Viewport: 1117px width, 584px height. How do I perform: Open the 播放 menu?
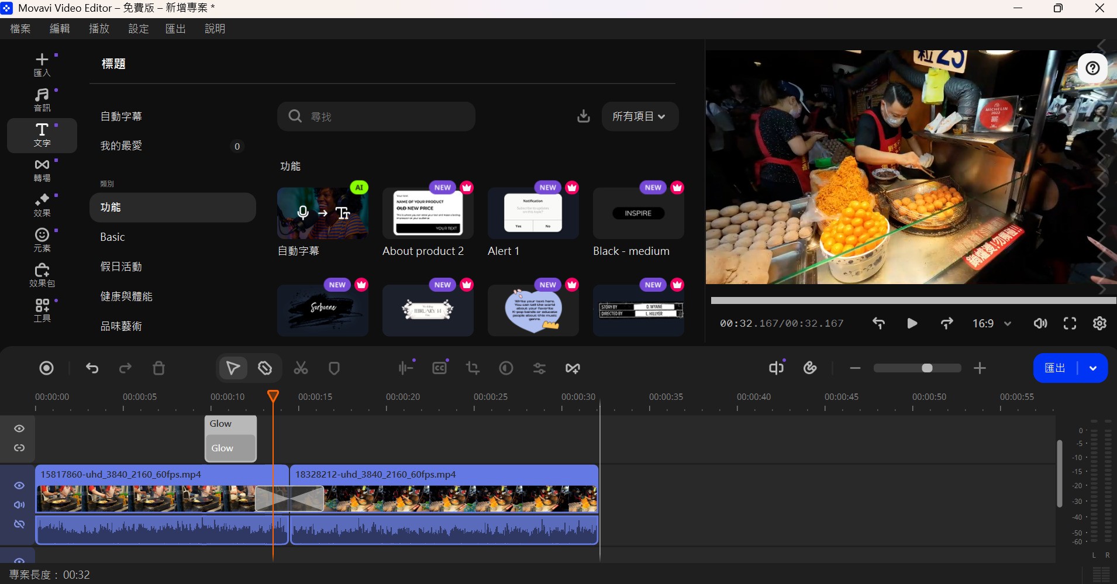99,29
